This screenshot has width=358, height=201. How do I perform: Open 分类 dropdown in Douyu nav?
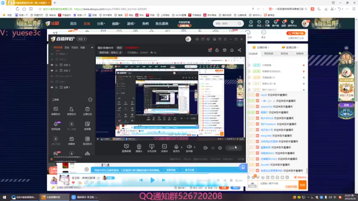101,24
